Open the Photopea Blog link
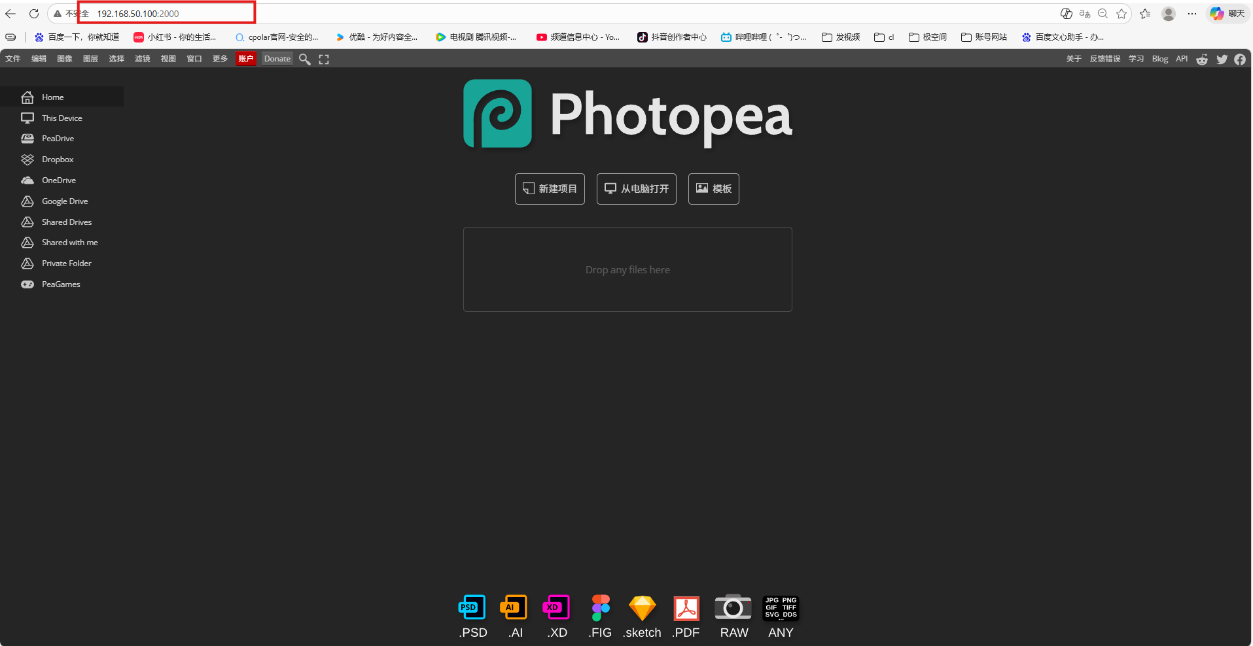The height and width of the screenshot is (646, 1253). click(1159, 59)
